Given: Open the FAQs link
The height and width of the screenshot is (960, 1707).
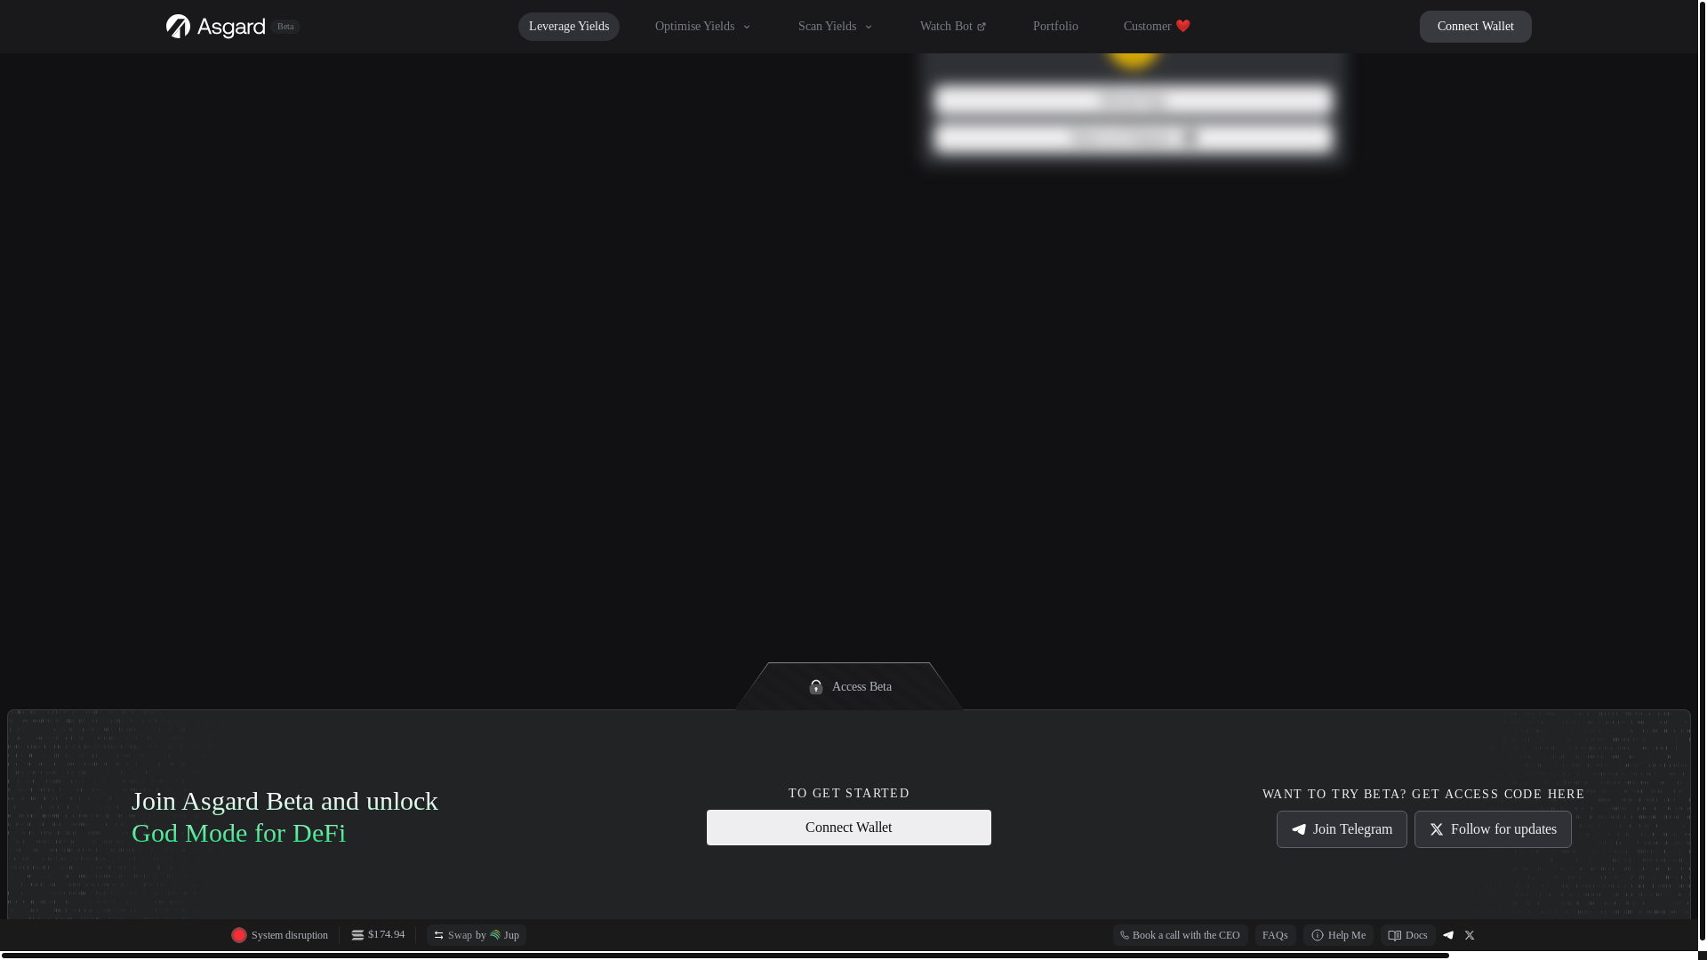Looking at the screenshot, I should click(1275, 935).
